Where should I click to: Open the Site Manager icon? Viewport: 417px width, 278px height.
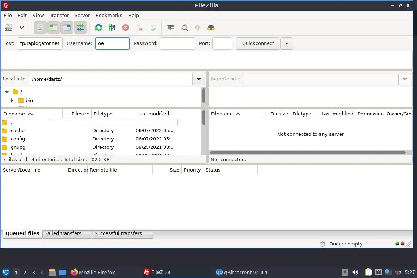pos(9,28)
